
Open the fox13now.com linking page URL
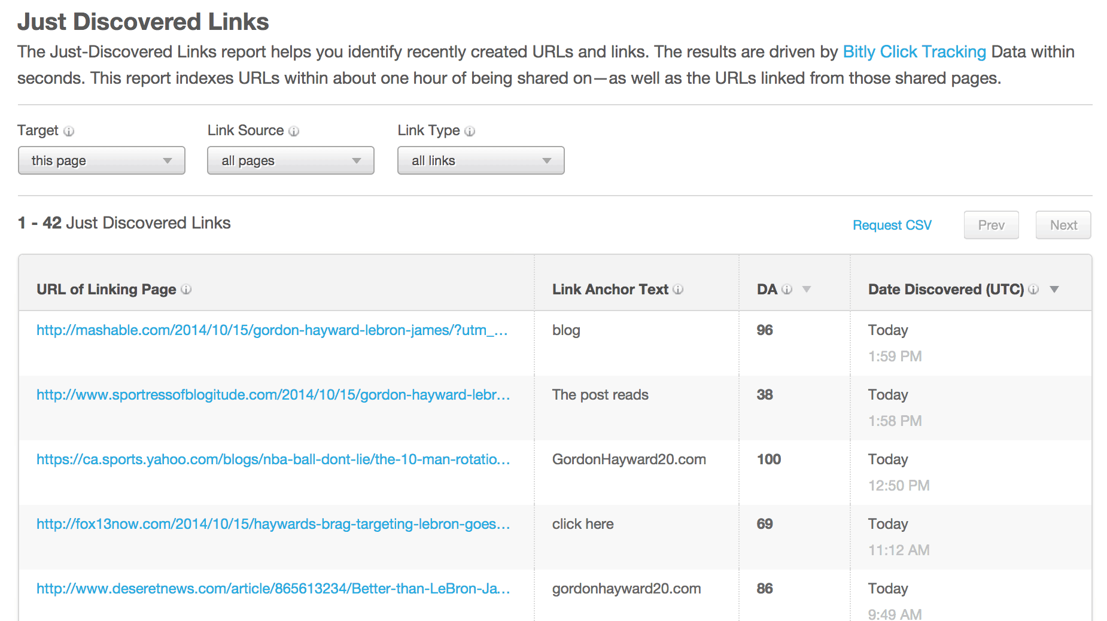(273, 524)
